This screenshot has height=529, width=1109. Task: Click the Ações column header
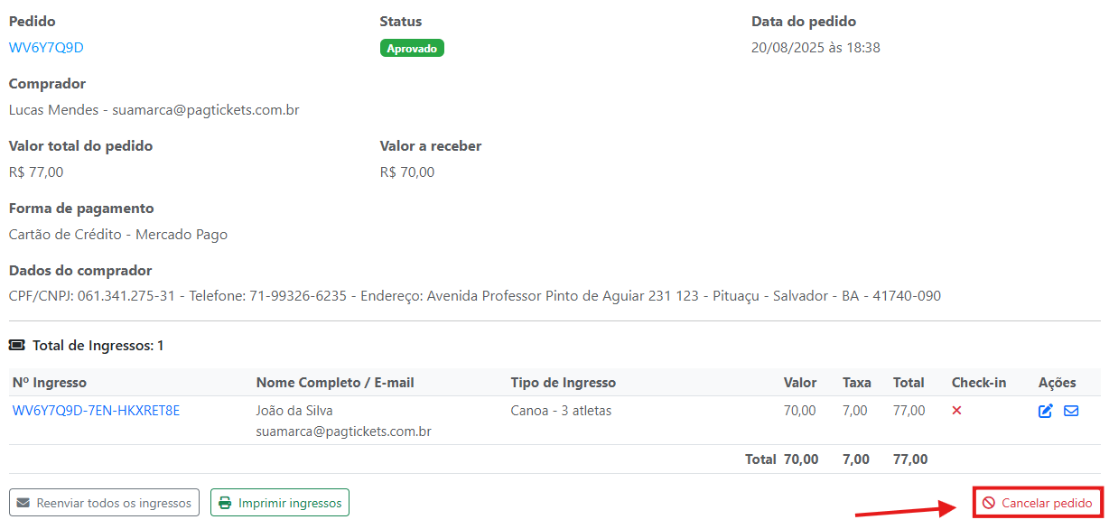click(1058, 383)
